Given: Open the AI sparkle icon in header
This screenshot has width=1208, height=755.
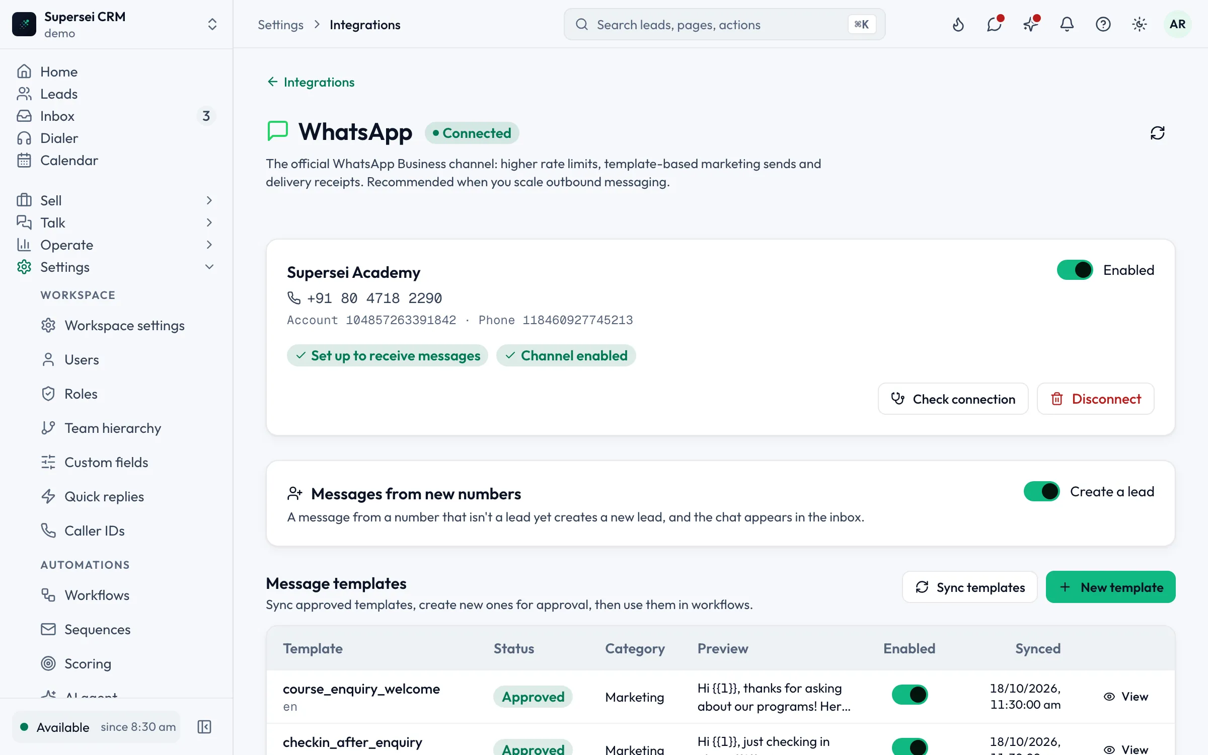Looking at the screenshot, I should coord(1030,24).
